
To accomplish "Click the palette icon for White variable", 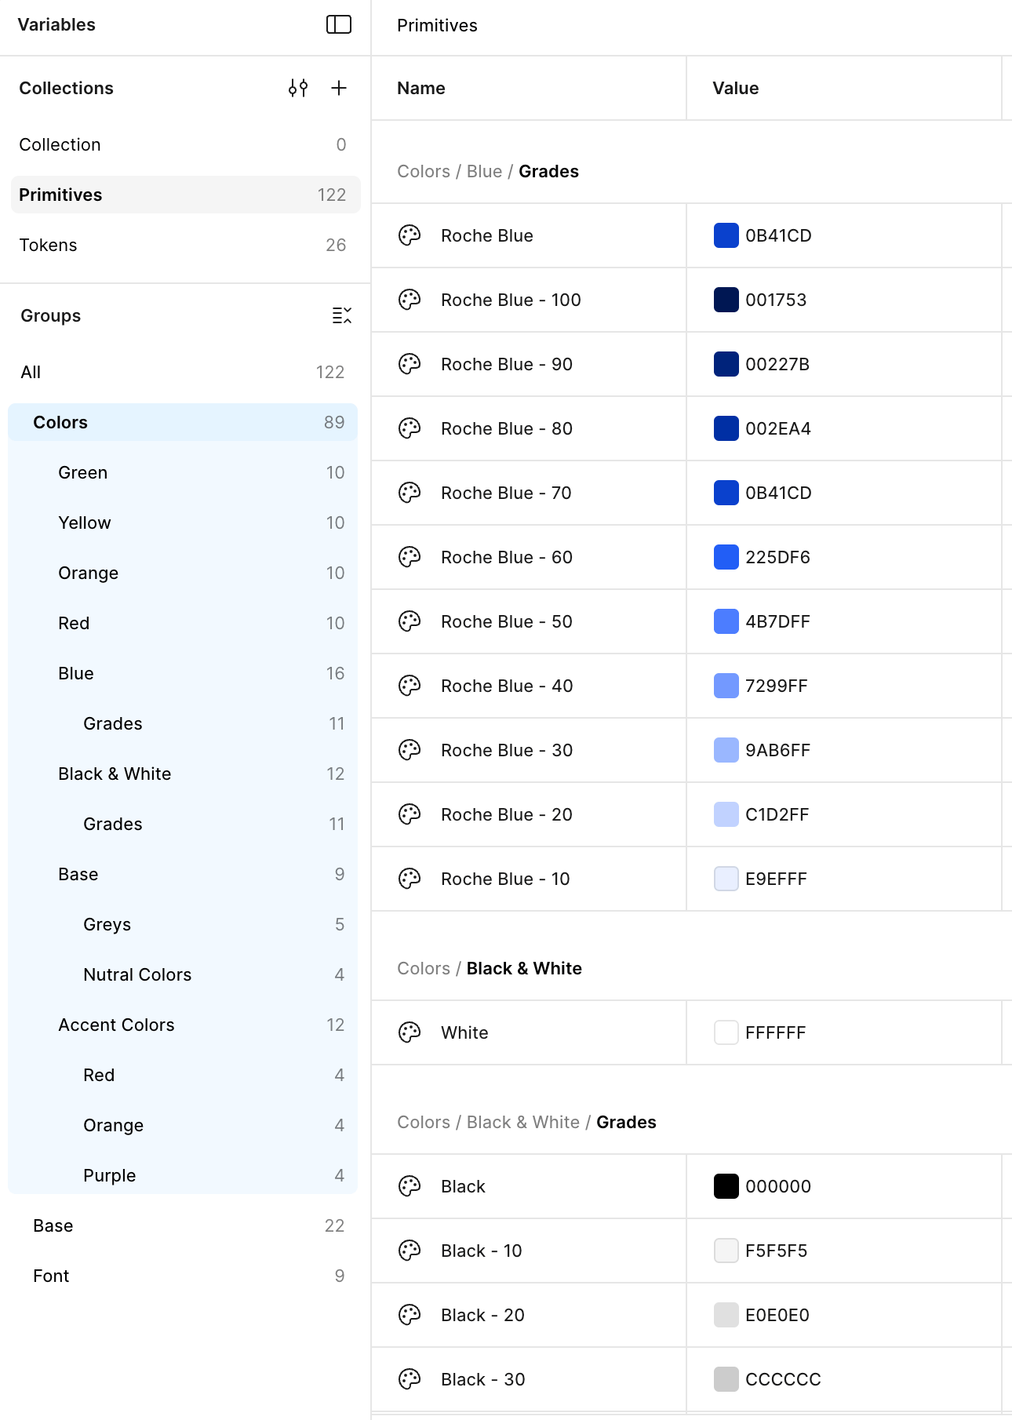I will (410, 1032).
